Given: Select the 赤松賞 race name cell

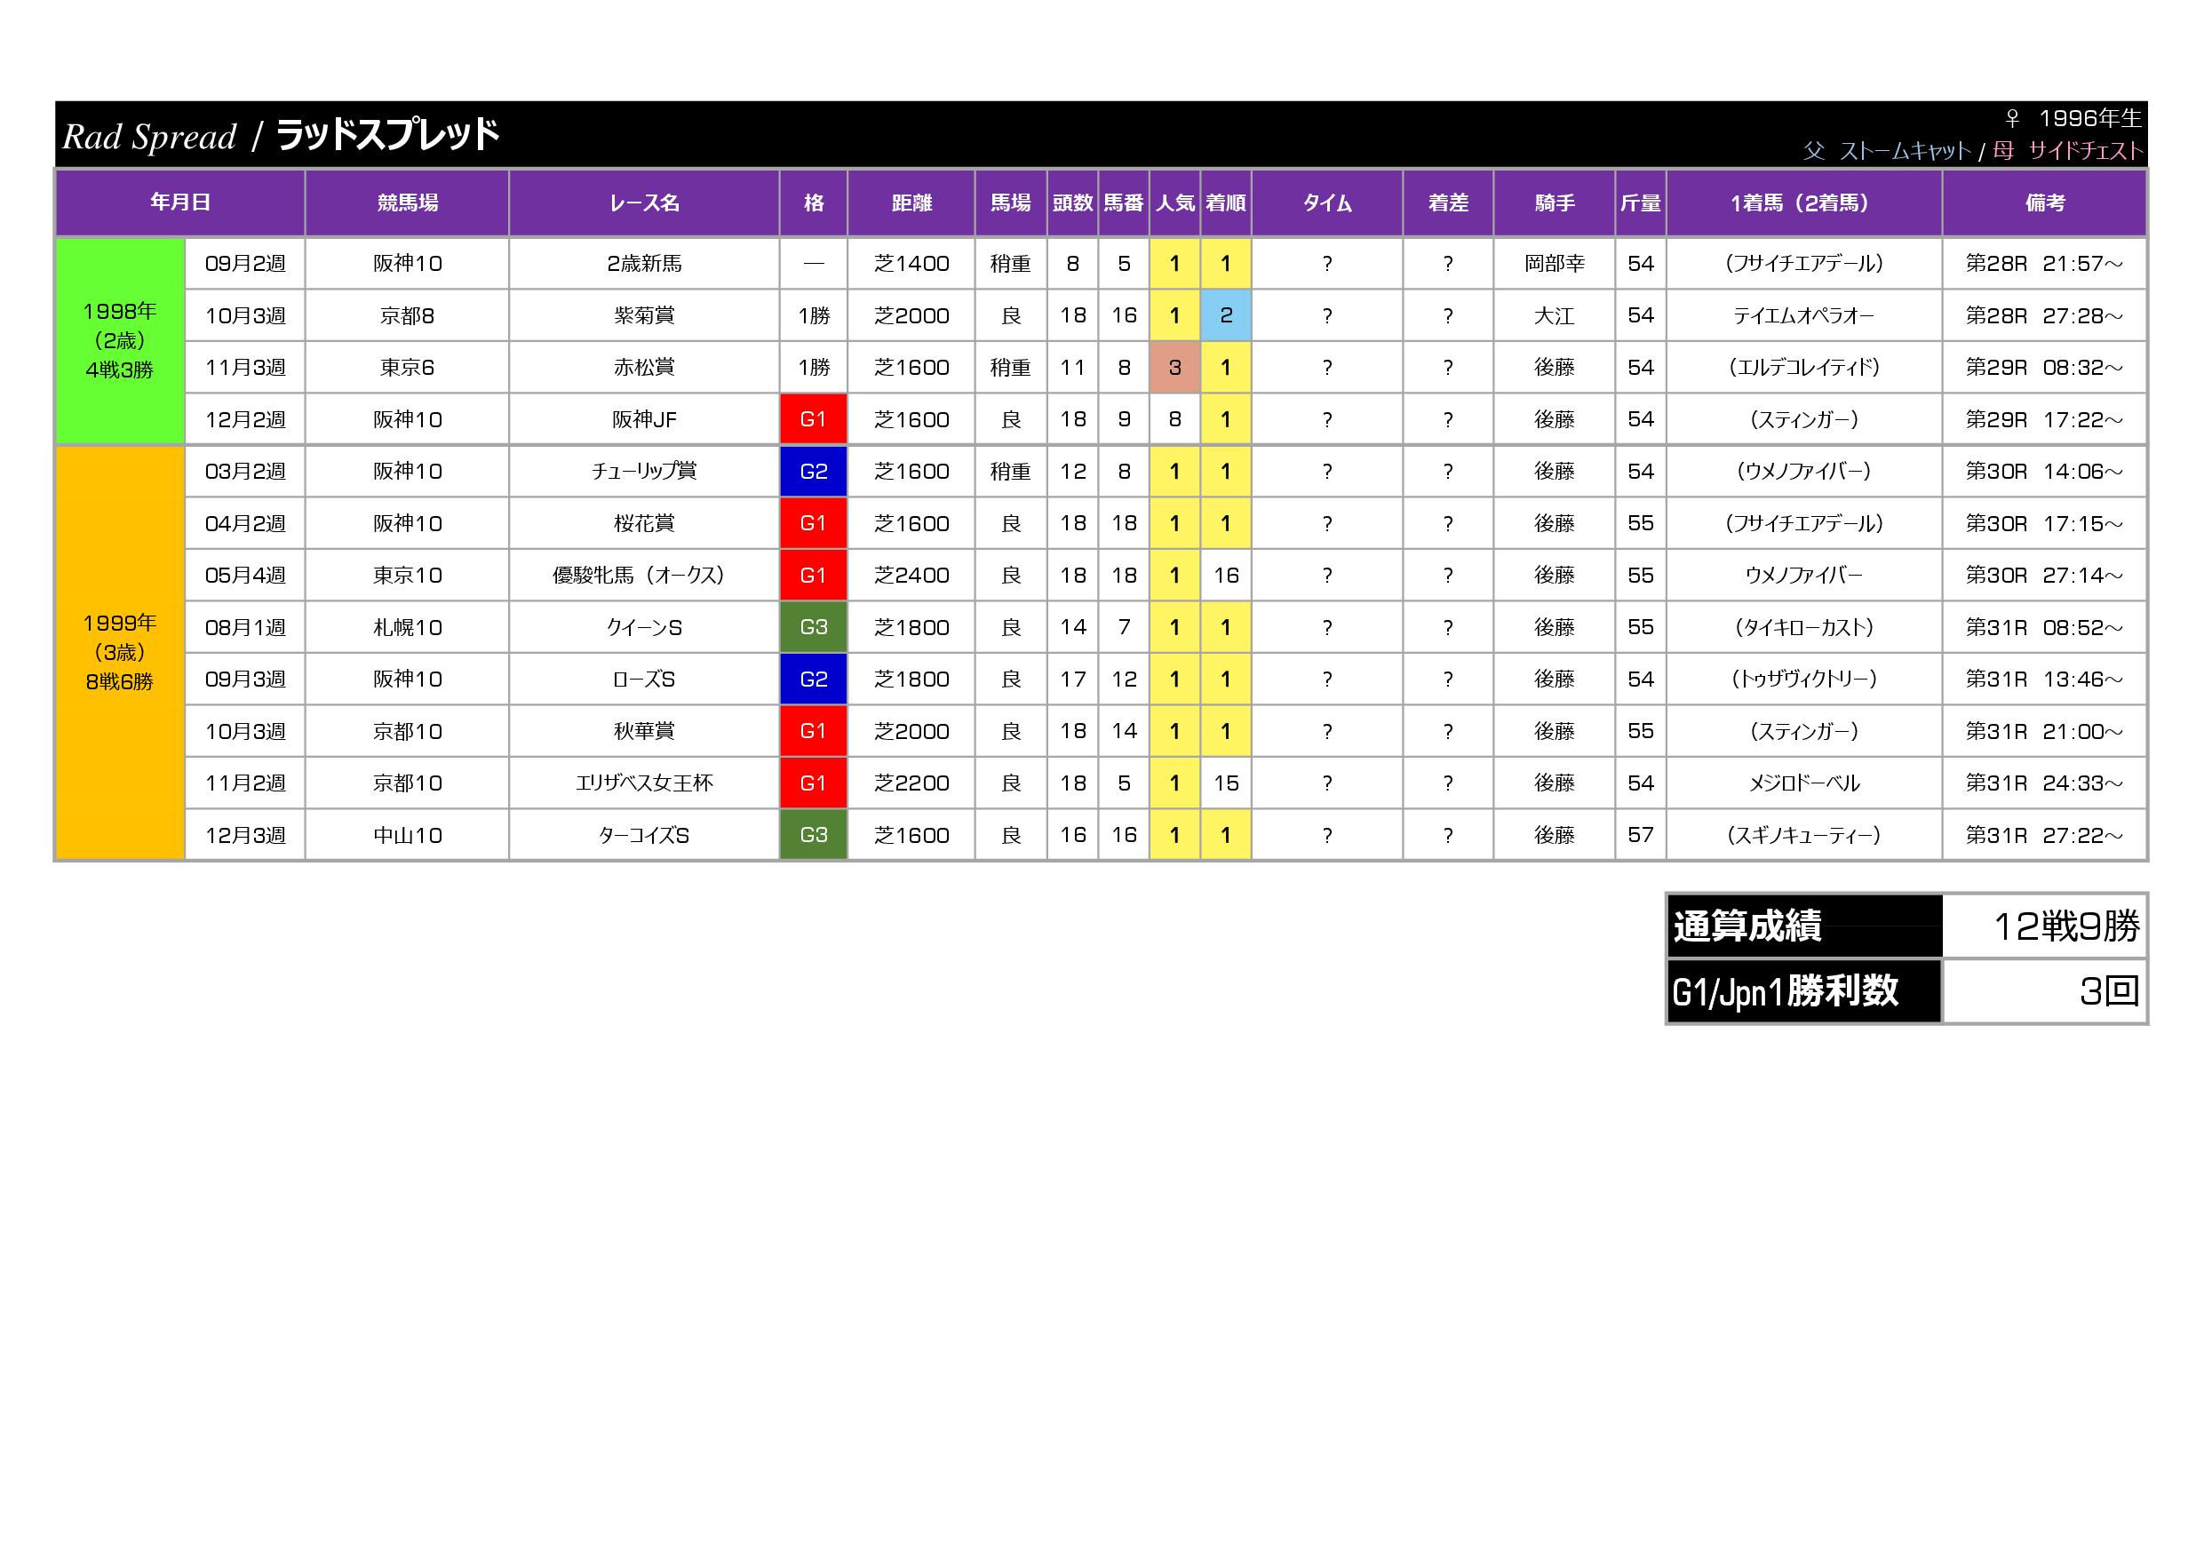Looking at the screenshot, I should pos(644,367).
